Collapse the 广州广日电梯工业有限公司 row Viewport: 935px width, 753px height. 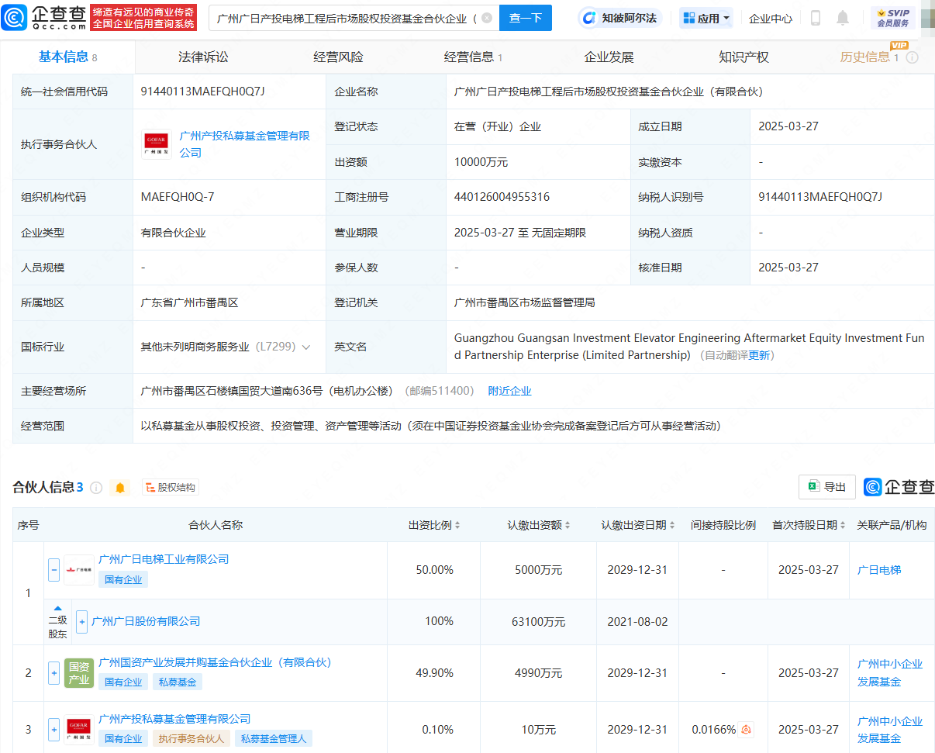pyautogui.click(x=54, y=570)
